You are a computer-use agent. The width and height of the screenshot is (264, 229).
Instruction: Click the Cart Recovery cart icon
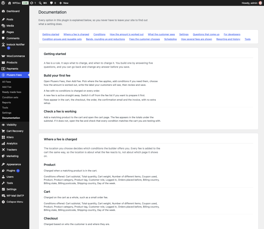[x=3, y=131]
